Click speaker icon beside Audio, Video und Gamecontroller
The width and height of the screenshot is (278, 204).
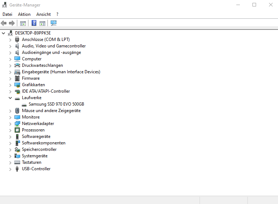[x=17, y=46]
